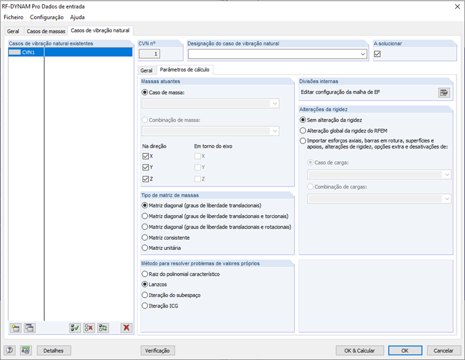Viewport: 465px width, 360px height.
Task: Switch to Casos de massas tab
Action: pyautogui.click(x=46, y=31)
